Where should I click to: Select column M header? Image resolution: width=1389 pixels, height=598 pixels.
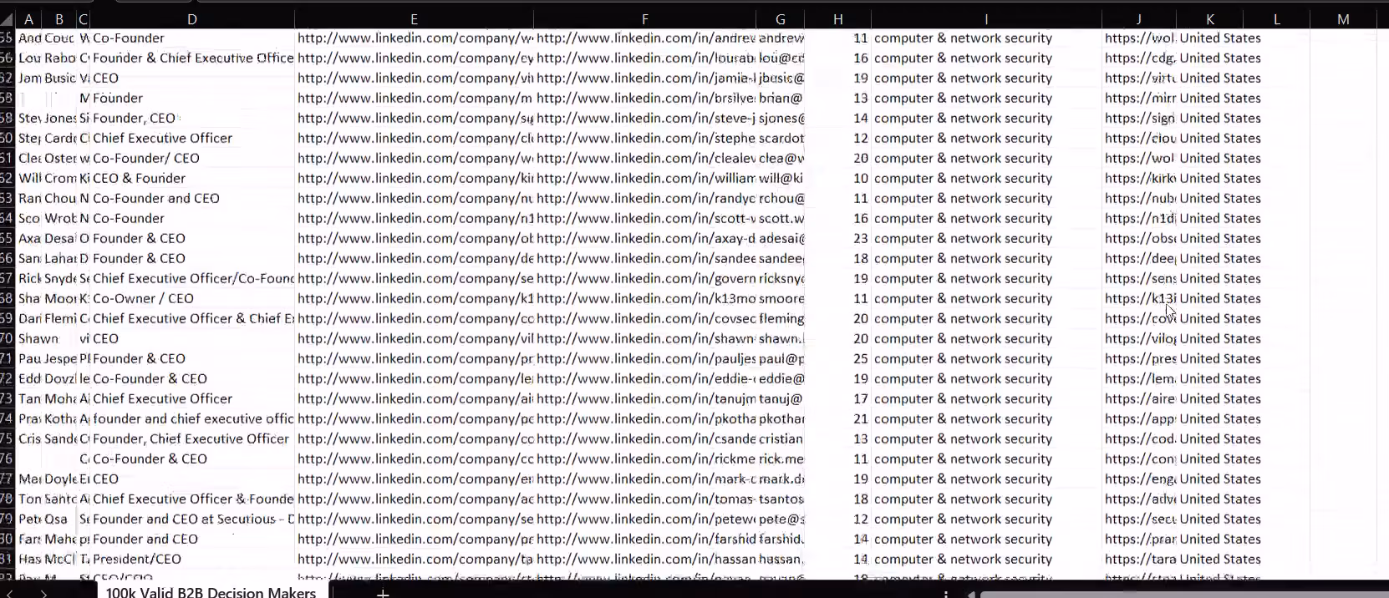pos(1343,19)
